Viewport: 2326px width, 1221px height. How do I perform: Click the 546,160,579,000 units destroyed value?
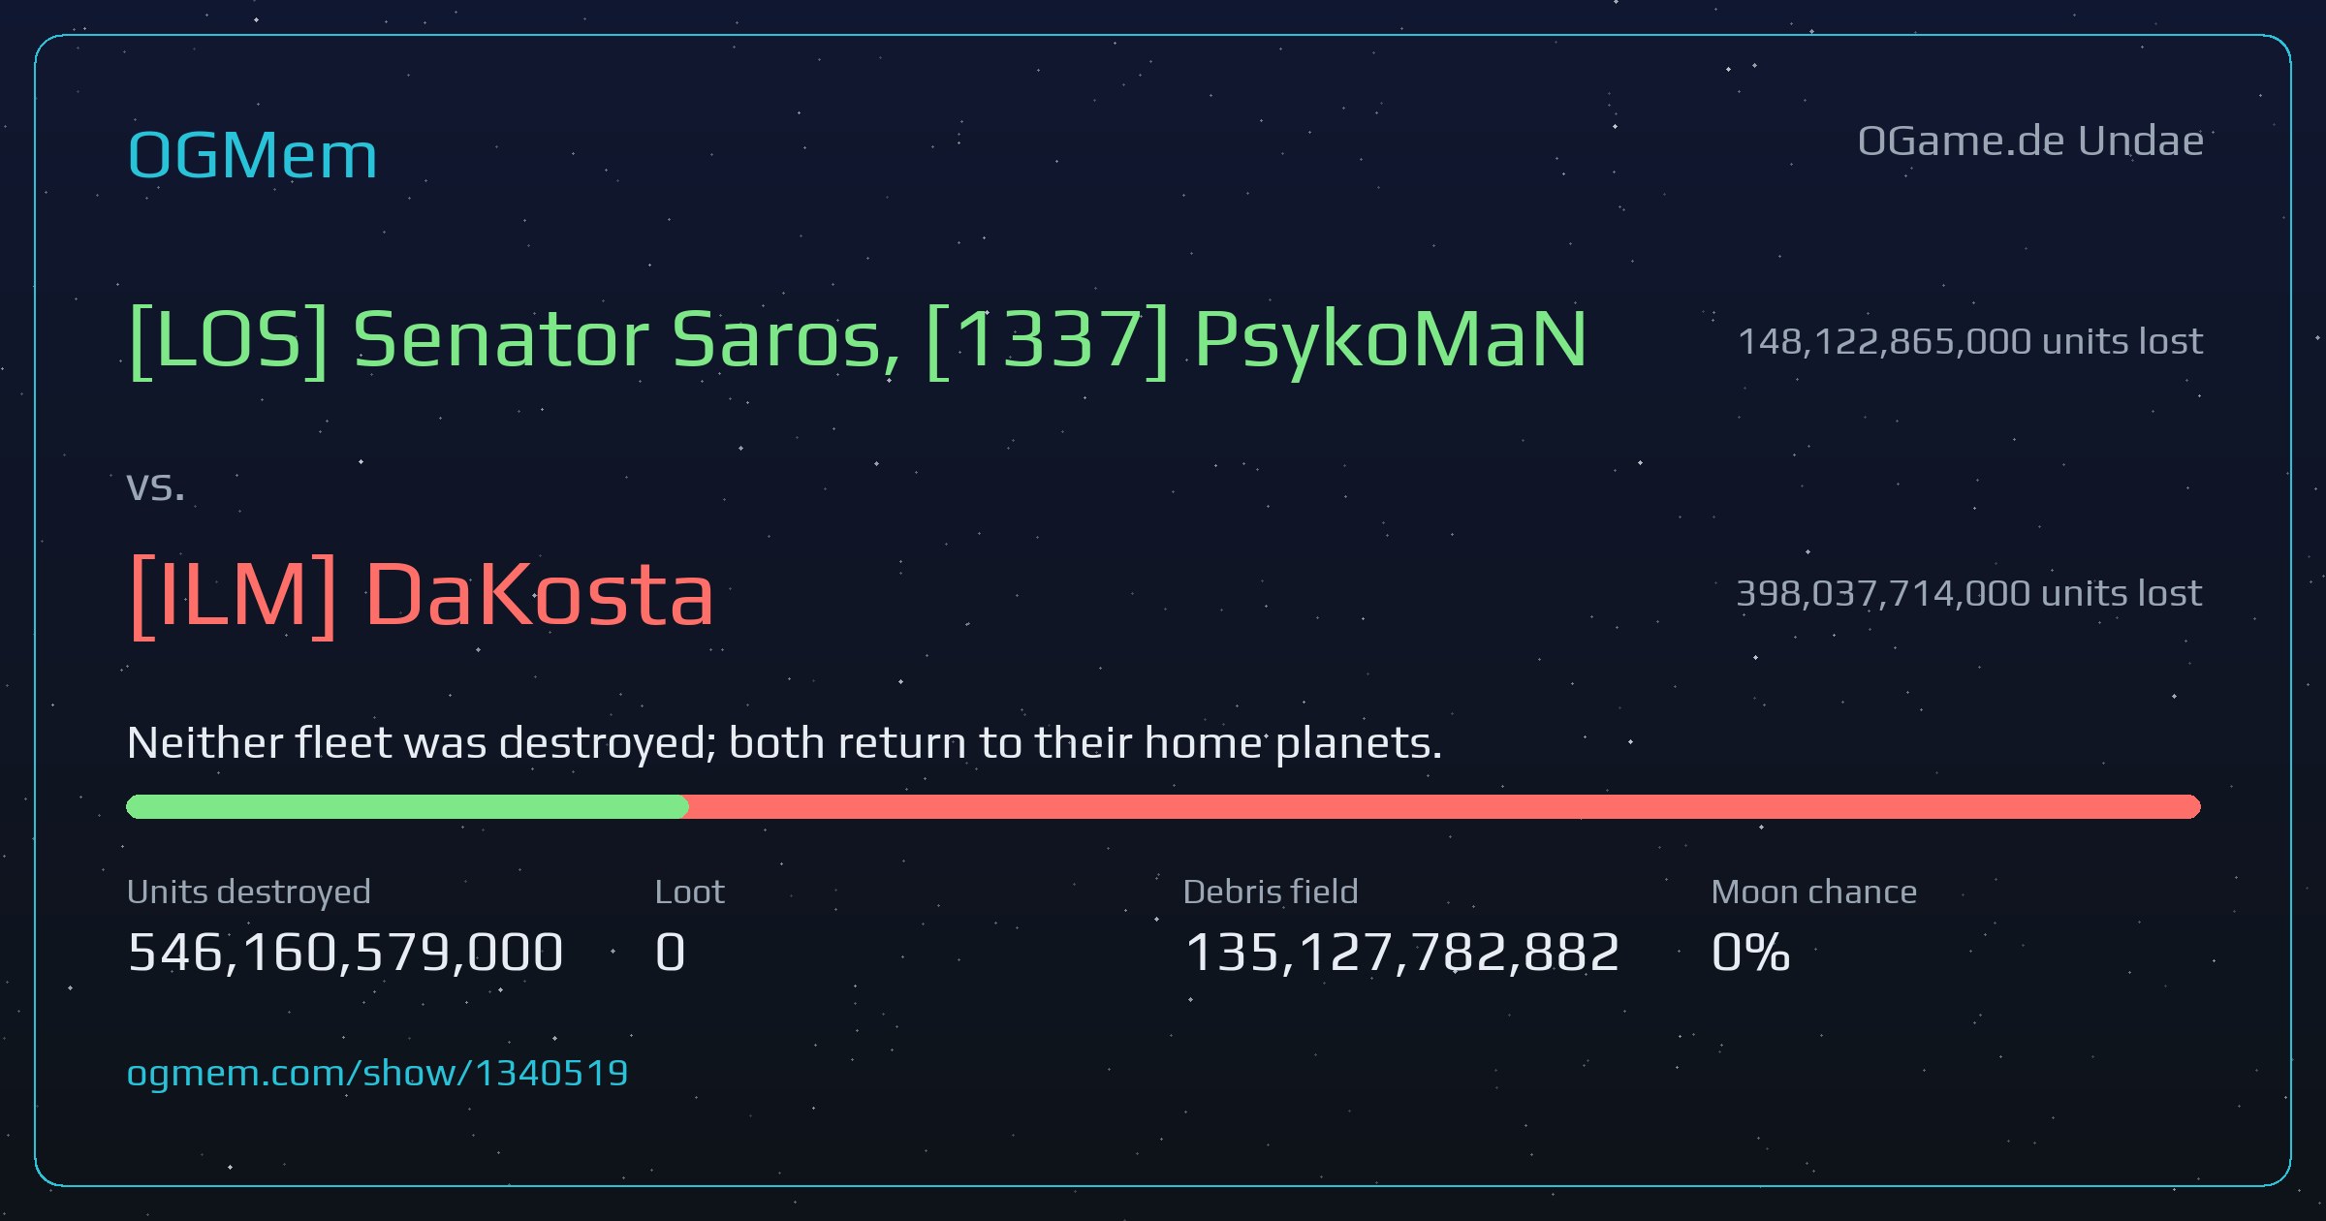pos(345,952)
